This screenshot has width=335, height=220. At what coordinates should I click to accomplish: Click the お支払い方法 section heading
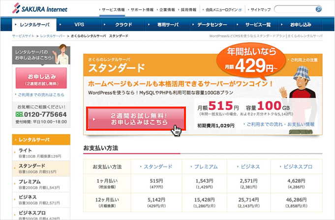tap(101, 148)
